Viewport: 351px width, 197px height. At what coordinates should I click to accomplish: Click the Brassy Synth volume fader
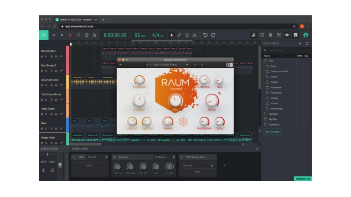(60, 165)
